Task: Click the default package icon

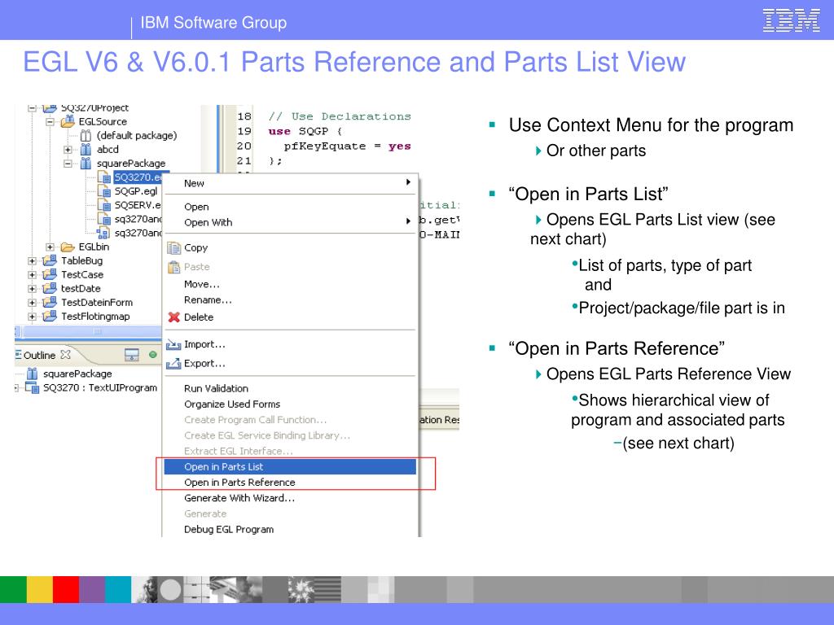Action: tap(86, 136)
